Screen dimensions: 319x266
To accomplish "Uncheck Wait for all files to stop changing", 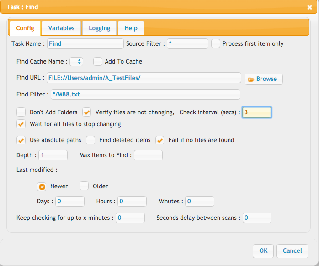I will click(21, 124).
